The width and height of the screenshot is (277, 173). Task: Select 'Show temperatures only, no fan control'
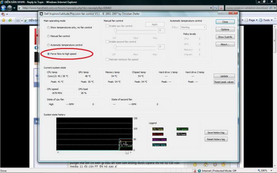click(48, 27)
